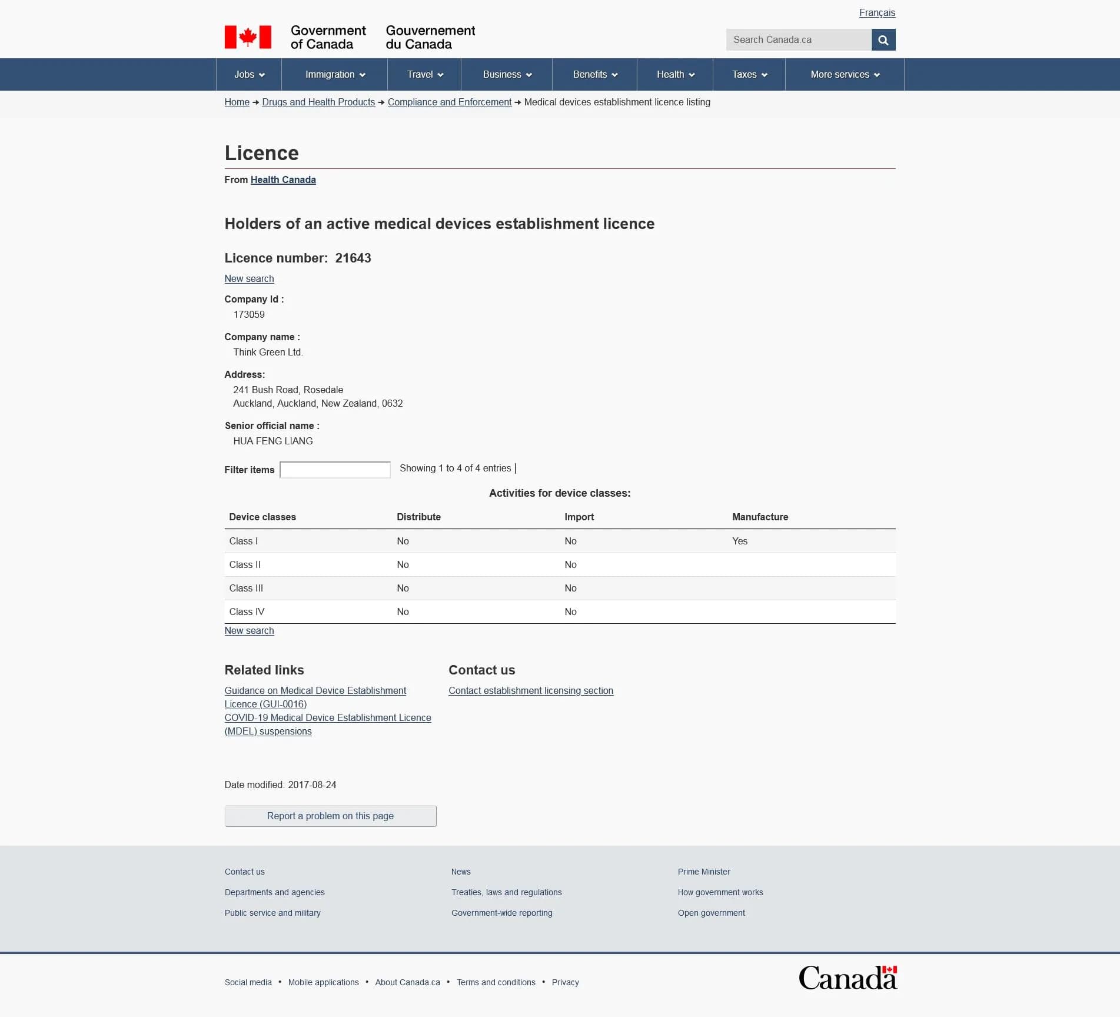Open Government-wide reporting link
The height and width of the screenshot is (1017, 1120).
(x=502, y=913)
